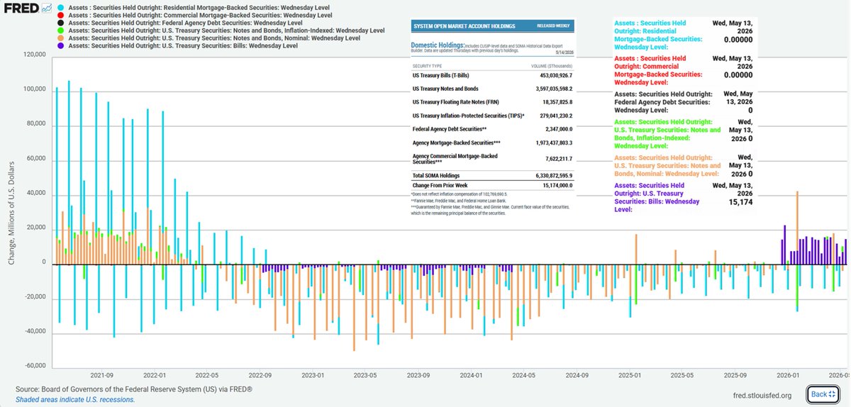Click 'Federal Agency Debt Securities' table row label
The image size is (851, 407).
[x=449, y=129]
